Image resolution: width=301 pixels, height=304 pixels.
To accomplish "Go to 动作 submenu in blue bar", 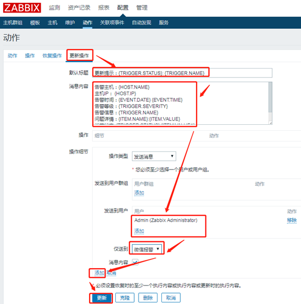I will point(87,23).
